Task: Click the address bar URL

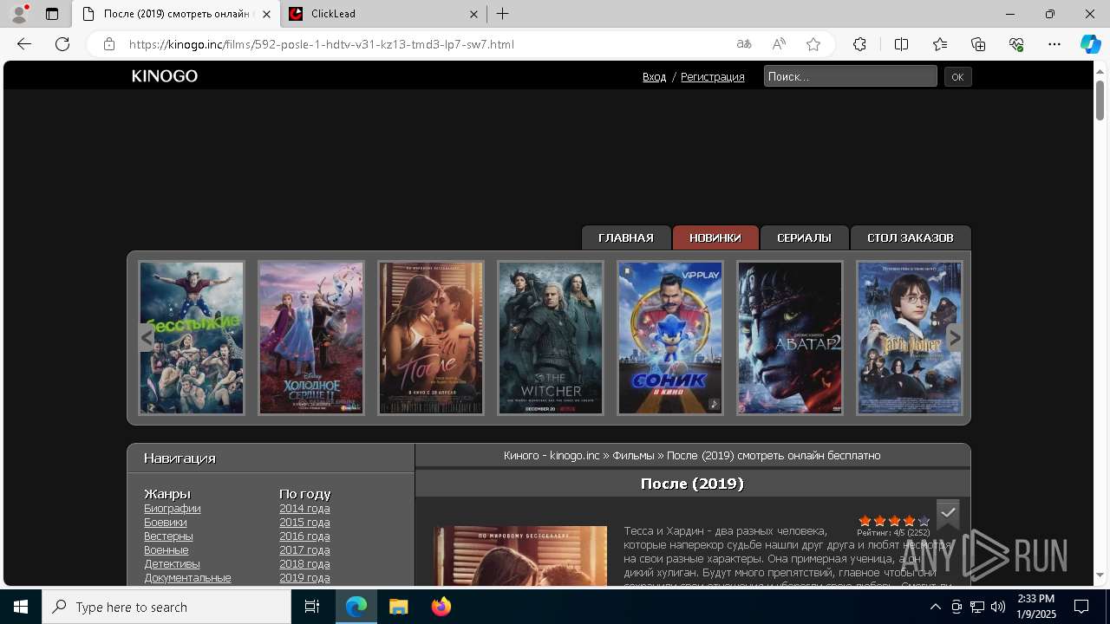Action: (322, 44)
